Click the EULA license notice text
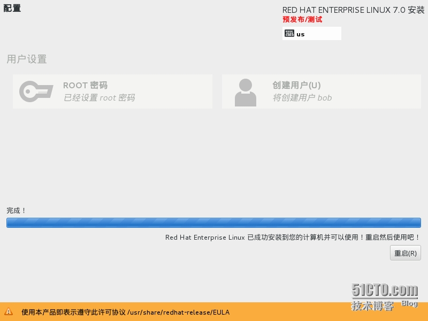The width and height of the screenshot is (428, 321). [126, 312]
